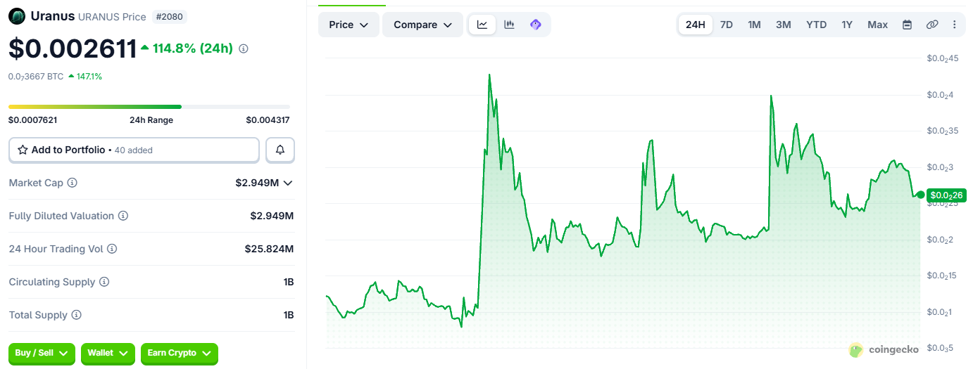The image size is (973, 369).
Task: Open the Price dropdown
Action: pos(349,25)
